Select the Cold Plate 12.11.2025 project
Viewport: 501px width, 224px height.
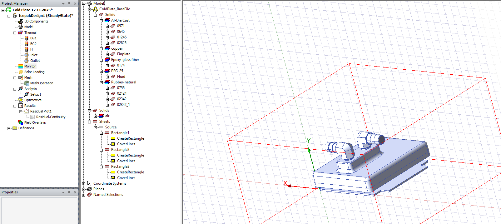click(32, 10)
